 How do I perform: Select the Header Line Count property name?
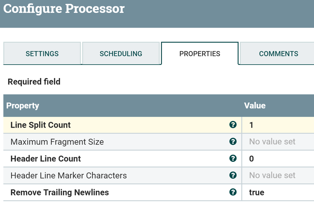[46, 159]
